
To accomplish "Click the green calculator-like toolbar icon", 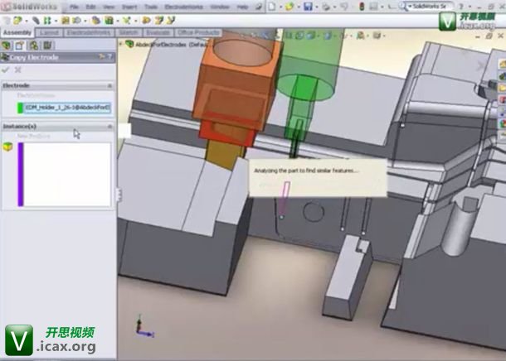I will coord(109,21).
